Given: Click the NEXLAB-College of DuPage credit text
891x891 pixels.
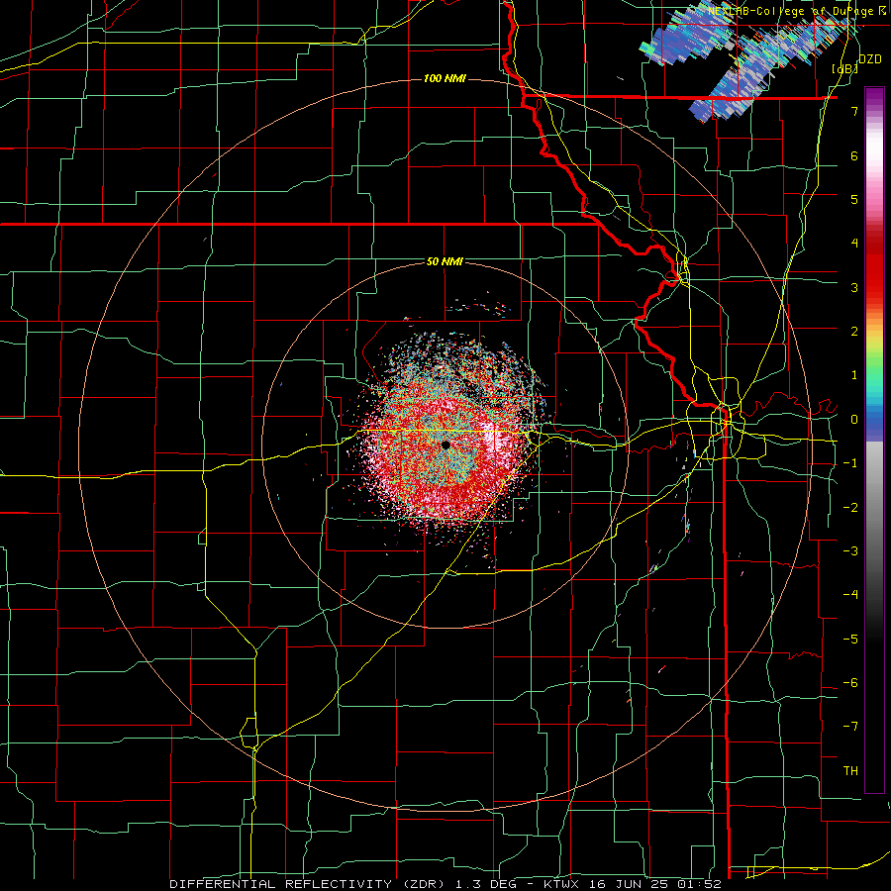Looking at the screenshot, I should point(796,11).
